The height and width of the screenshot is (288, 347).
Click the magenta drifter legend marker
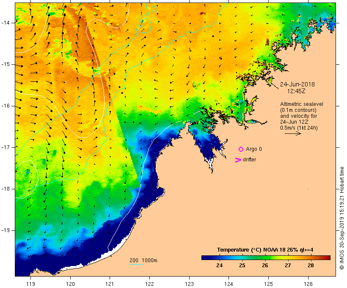coord(238,160)
